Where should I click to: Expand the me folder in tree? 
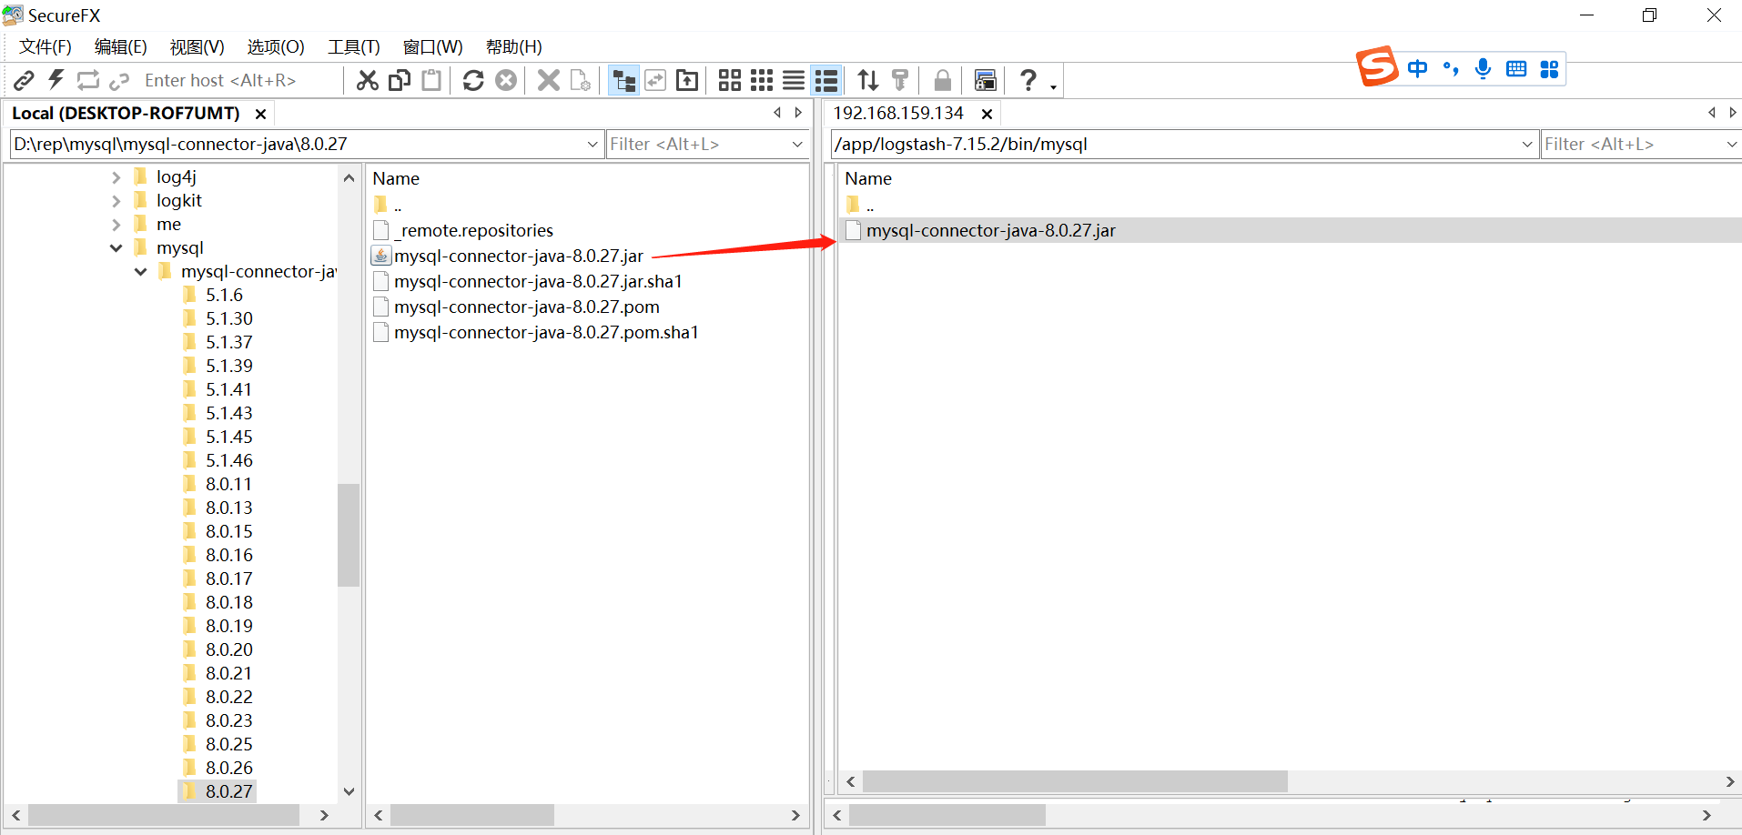(116, 225)
